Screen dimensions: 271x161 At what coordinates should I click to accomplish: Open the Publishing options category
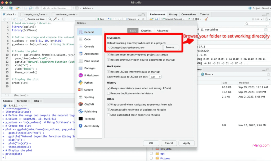(89, 112)
